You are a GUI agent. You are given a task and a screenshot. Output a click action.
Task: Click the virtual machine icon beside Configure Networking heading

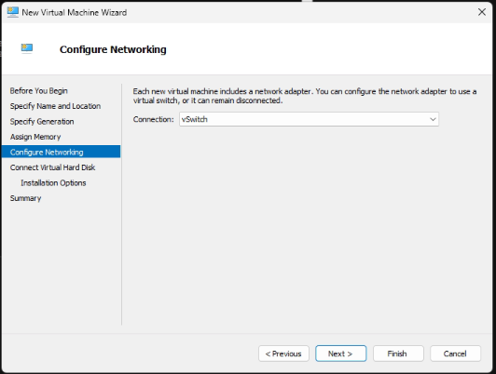click(x=27, y=48)
